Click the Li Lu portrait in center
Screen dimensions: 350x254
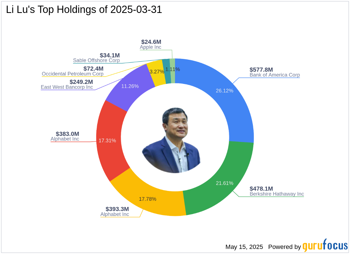pyautogui.click(x=171, y=140)
